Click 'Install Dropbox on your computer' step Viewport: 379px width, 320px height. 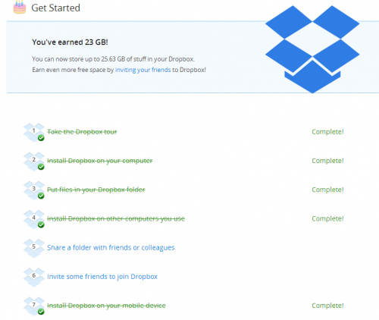tap(100, 161)
